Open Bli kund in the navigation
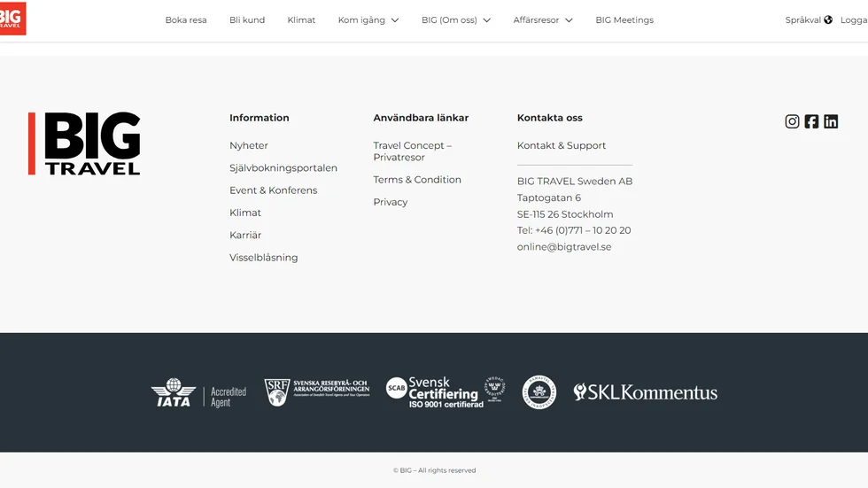This screenshot has width=868, height=488. point(247,19)
